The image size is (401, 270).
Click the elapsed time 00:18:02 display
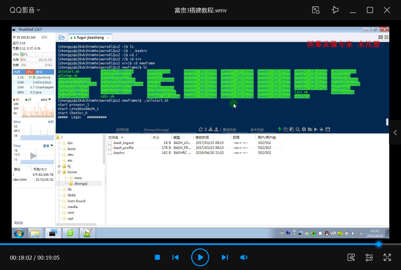click(21, 258)
